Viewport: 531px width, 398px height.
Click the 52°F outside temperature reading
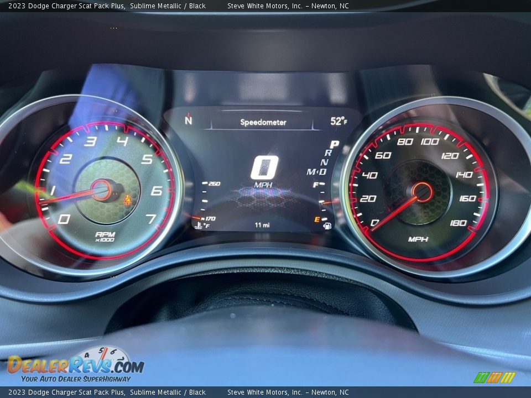click(x=339, y=121)
